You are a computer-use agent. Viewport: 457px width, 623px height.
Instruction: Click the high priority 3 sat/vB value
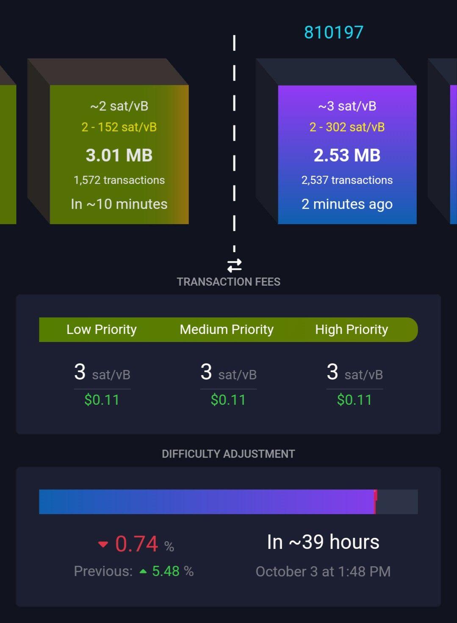(355, 373)
